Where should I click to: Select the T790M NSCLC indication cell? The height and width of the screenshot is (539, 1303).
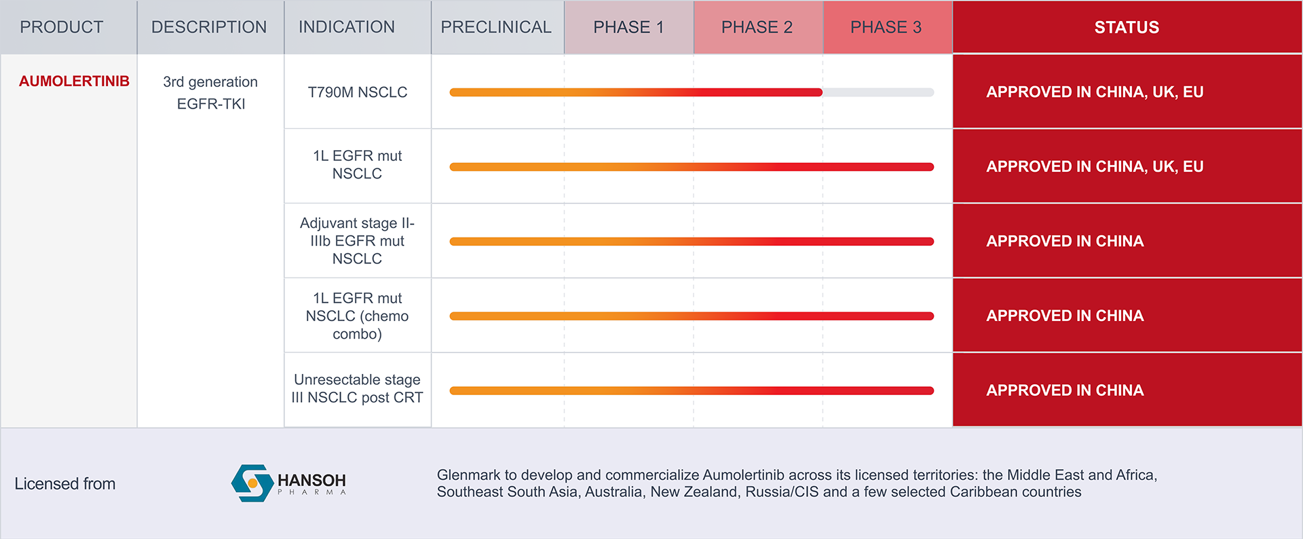[x=358, y=92]
